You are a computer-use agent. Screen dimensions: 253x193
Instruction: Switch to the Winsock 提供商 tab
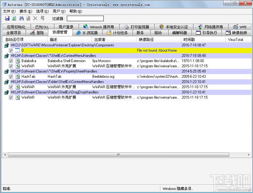99,27
